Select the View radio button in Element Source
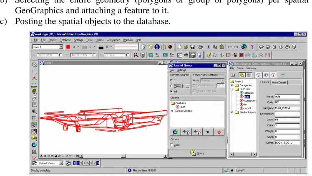 pos(171,86)
